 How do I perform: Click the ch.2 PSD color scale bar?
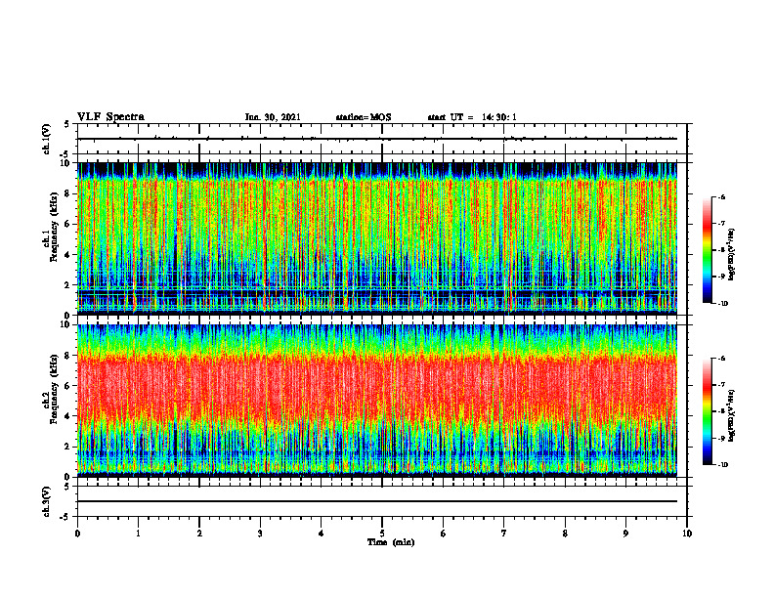click(707, 411)
